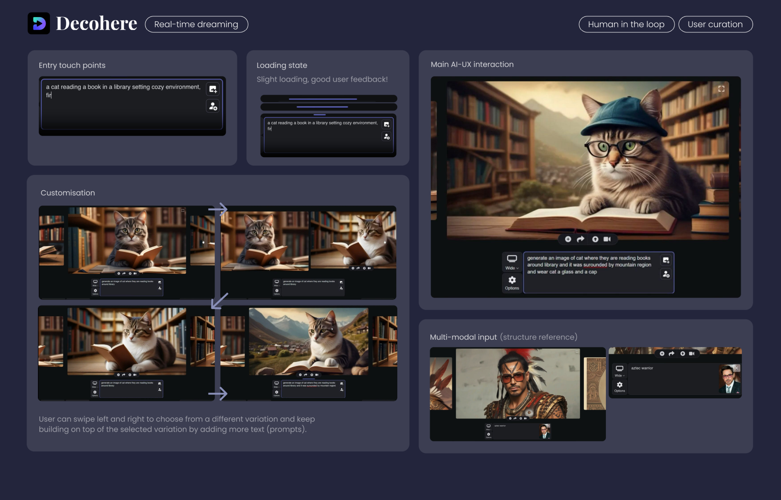Screen dimensions: 781x500
Task: Open Options gear beside aztec warrior prompt
Action: click(619, 387)
